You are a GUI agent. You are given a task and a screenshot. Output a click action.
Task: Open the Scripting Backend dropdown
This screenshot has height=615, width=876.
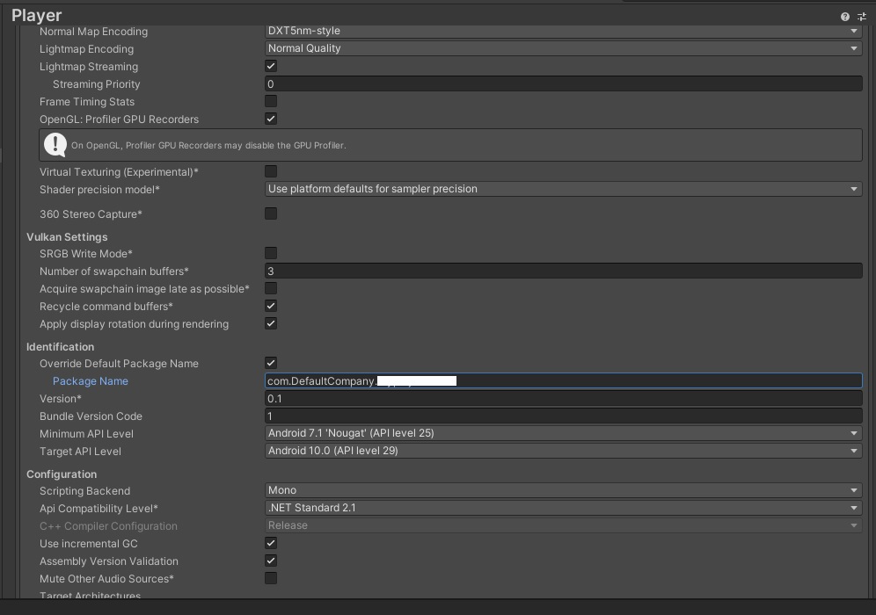(563, 490)
